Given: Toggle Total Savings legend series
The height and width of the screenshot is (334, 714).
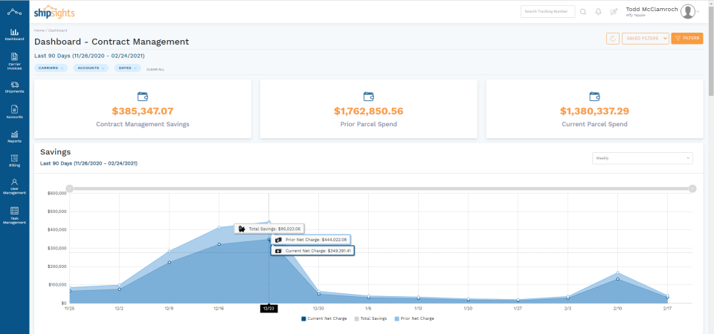Looking at the screenshot, I should (x=370, y=318).
